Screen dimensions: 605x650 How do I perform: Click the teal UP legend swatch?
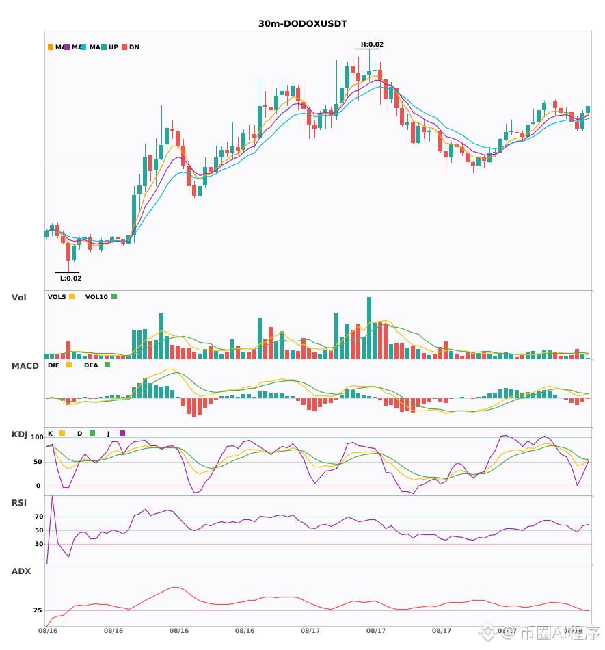coord(104,47)
